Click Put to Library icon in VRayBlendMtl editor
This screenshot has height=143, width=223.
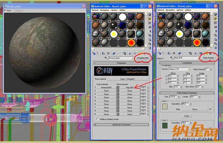pyautogui.click(x=124, y=53)
